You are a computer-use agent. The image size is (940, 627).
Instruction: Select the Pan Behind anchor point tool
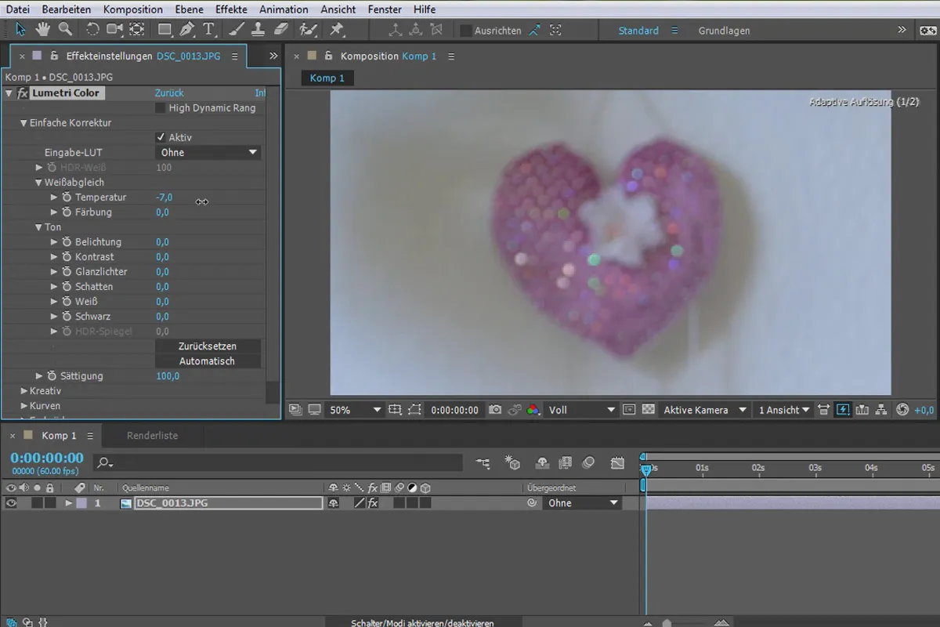[137, 30]
